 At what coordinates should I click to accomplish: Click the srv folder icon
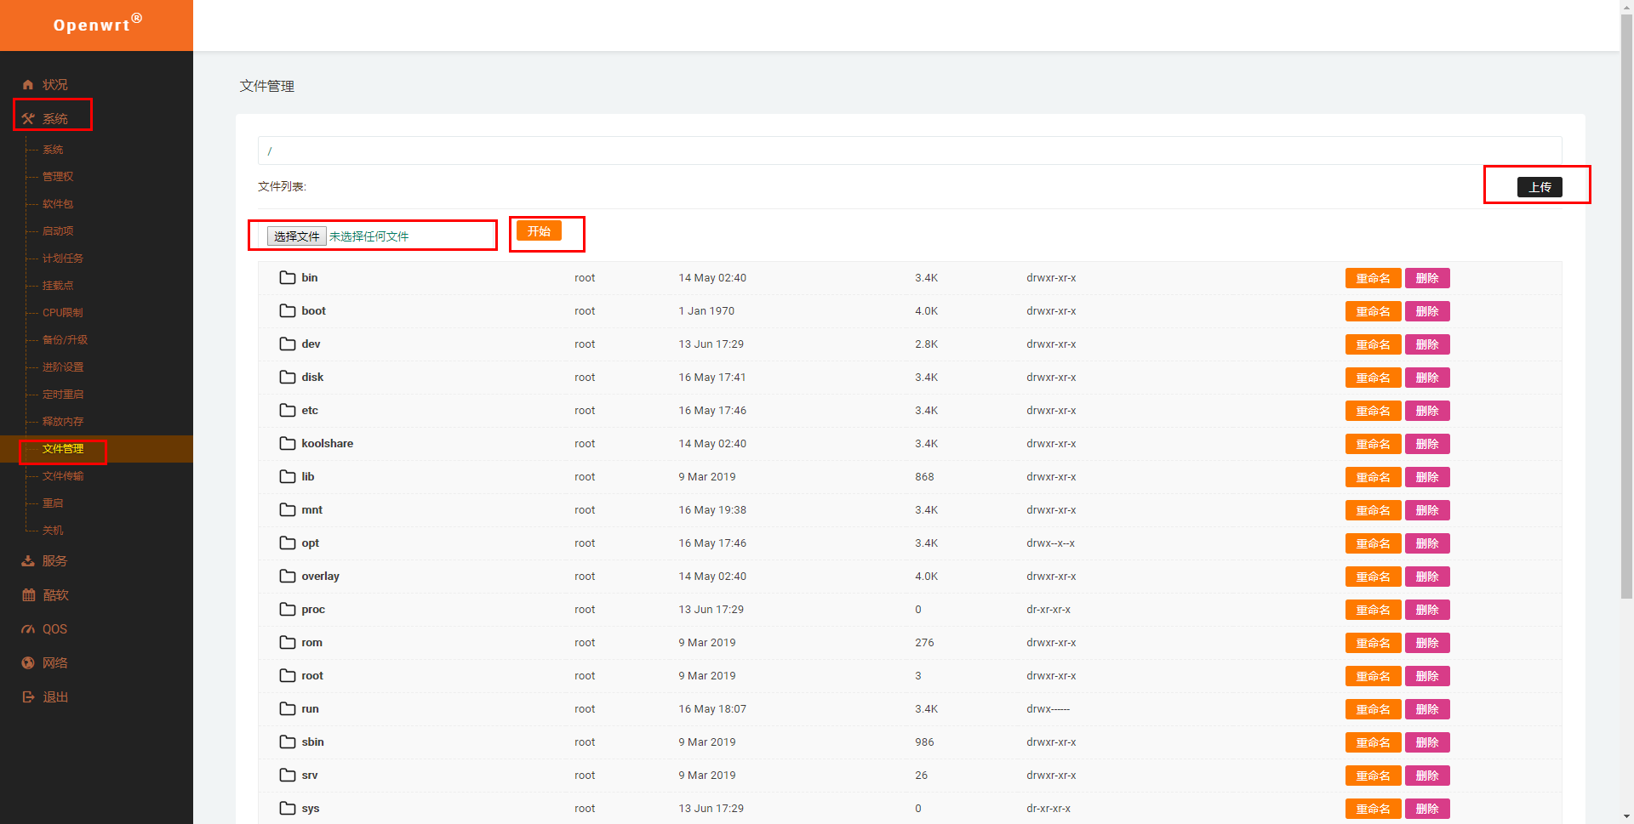coord(288,775)
